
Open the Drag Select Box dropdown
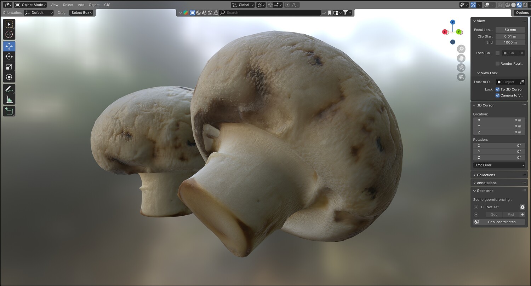click(81, 13)
